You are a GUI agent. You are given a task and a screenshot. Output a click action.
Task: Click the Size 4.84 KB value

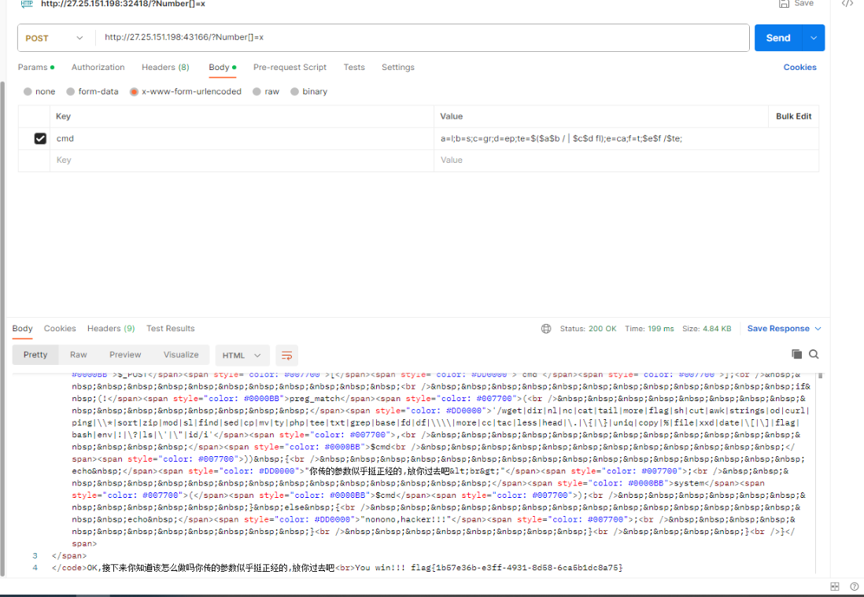pyautogui.click(x=717, y=329)
